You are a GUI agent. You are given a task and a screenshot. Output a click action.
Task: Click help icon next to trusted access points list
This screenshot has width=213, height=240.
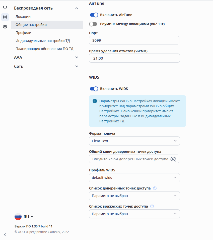[155, 188]
